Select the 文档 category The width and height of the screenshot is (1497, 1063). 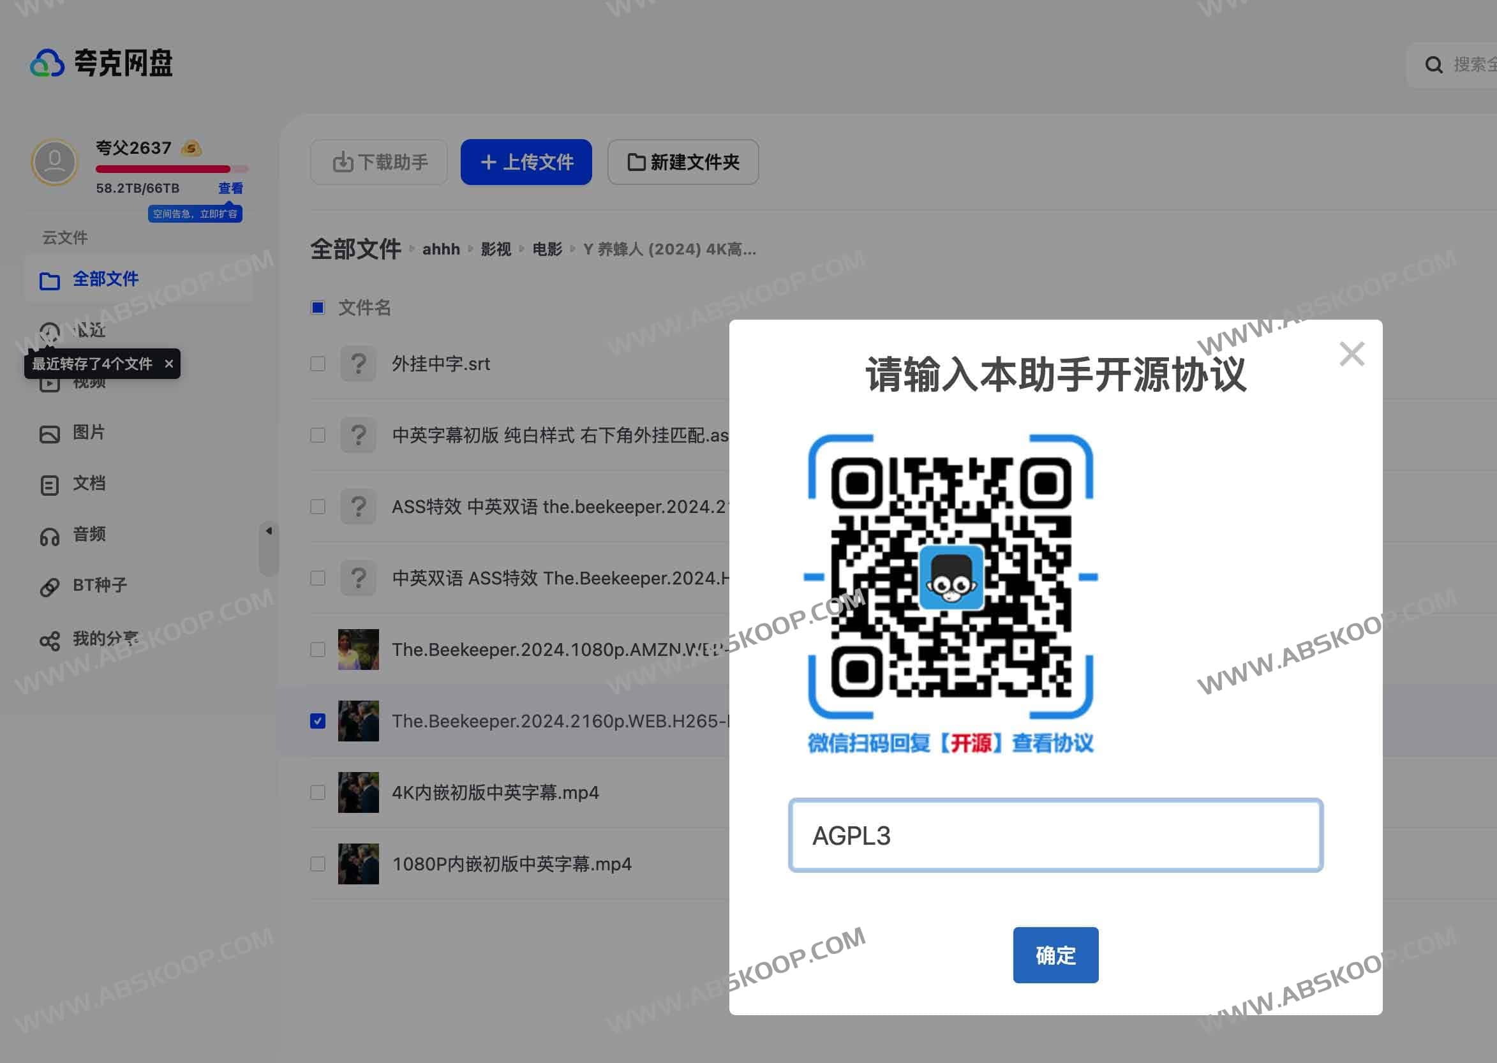(x=90, y=484)
